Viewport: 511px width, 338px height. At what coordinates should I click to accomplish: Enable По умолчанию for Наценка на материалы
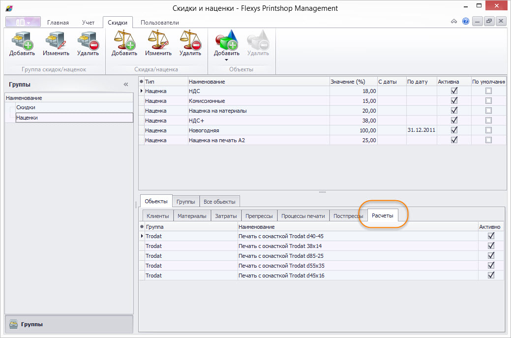(x=488, y=111)
